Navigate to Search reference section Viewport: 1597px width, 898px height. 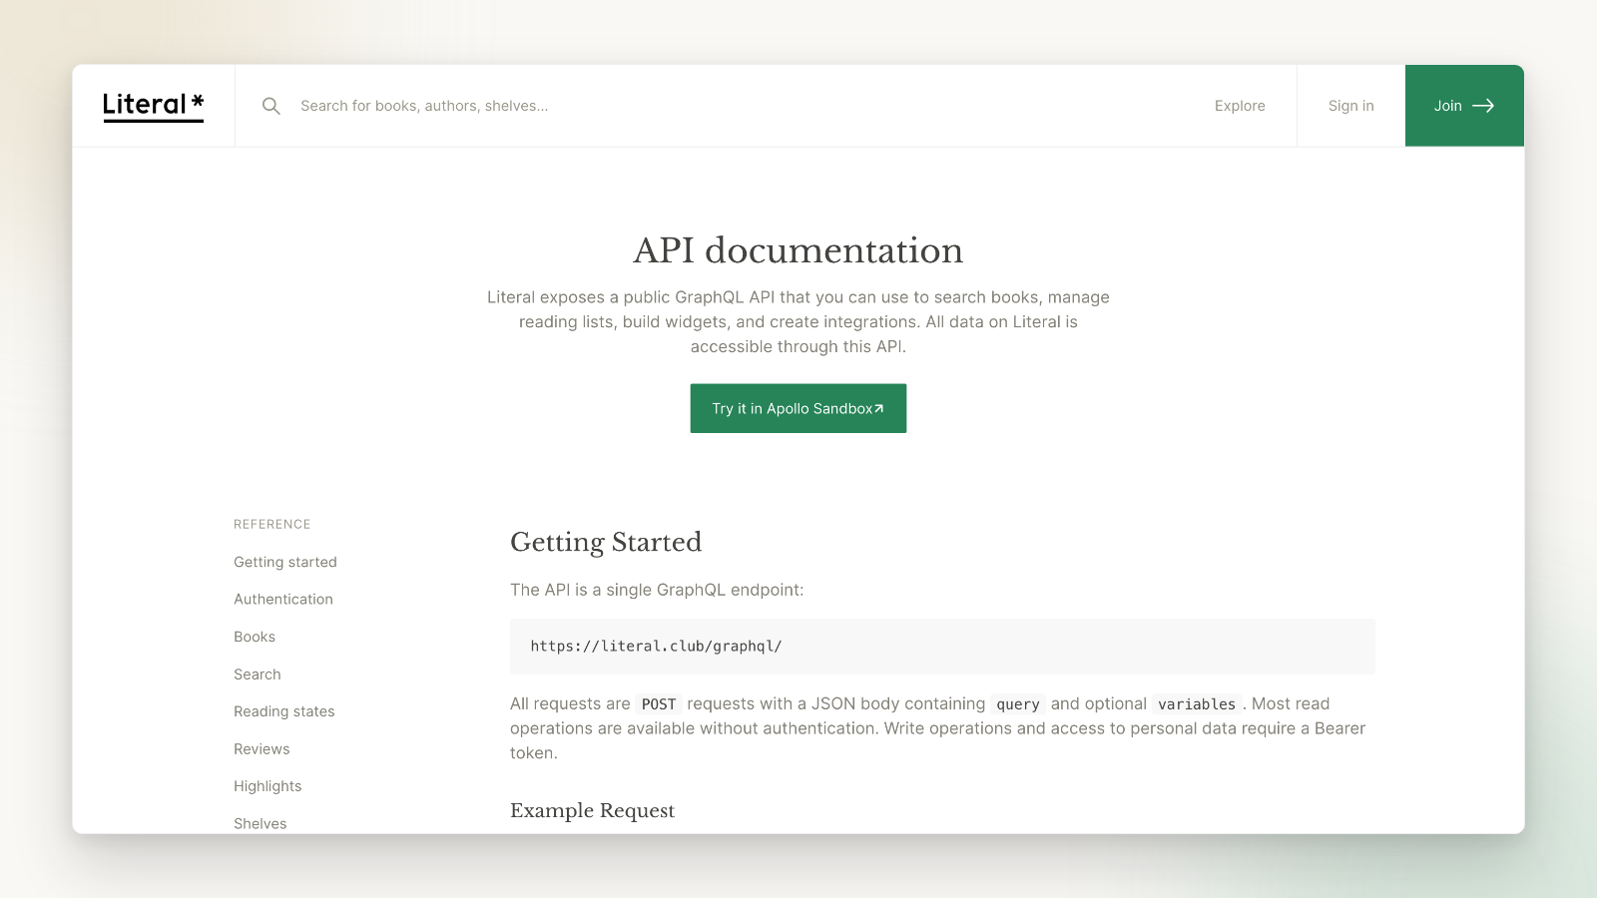coord(258,674)
